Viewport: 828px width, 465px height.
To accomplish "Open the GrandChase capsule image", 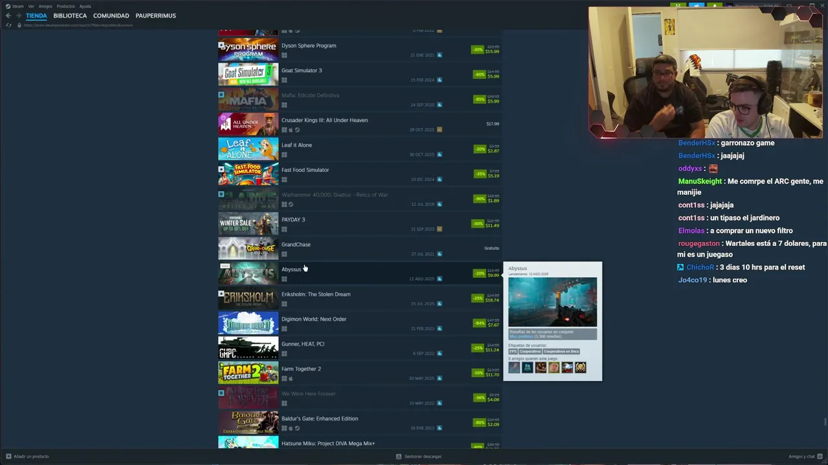I will [248, 249].
